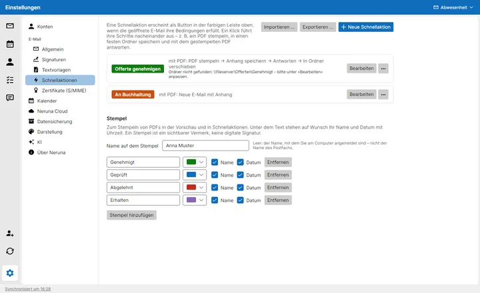Toggle Name checkbox for Genehmigt stamp
480x293 pixels.
[x=215, y=162]
